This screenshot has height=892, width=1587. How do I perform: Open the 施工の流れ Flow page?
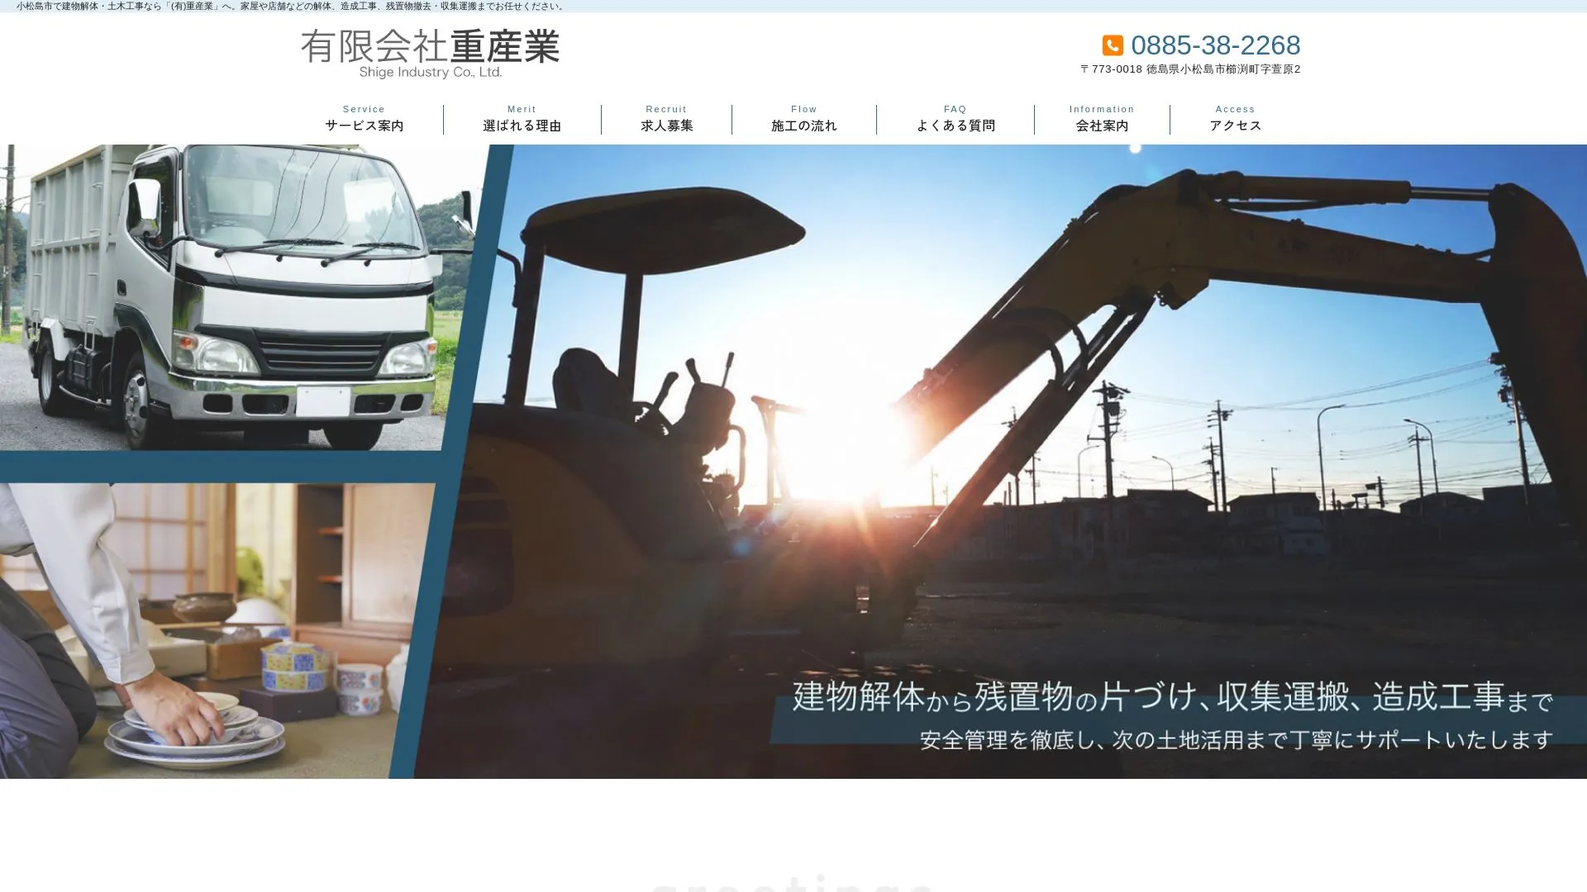click(x=803, y=119)
